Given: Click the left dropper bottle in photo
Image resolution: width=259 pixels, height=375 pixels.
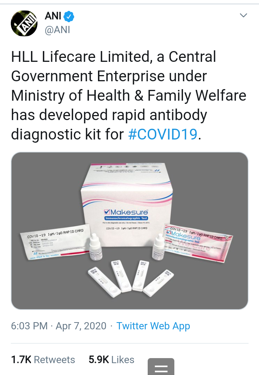Looking at the screenshot, I should (95, 247).
